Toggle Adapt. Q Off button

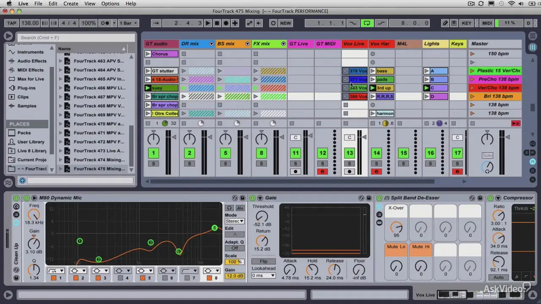click(235, 248)
